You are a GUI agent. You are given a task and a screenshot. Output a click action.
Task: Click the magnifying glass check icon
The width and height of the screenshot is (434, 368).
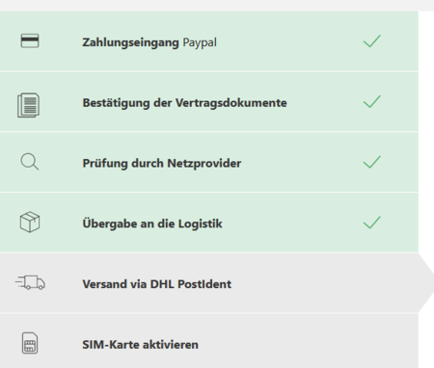[x=30, y=162]
